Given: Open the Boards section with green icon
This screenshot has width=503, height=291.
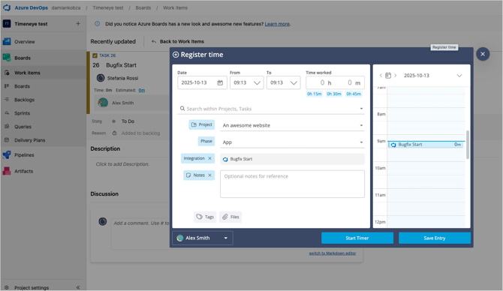Looking at the screenshot, I should [22, 58].
